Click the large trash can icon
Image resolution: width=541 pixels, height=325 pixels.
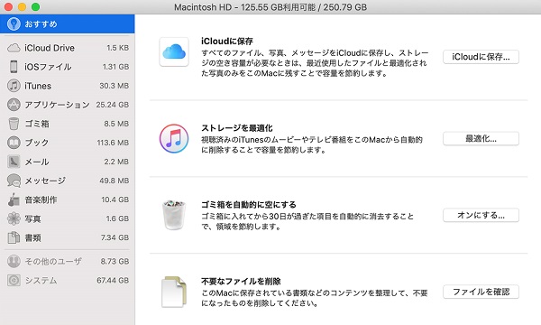pyautogui.click(x=174, y=215)
